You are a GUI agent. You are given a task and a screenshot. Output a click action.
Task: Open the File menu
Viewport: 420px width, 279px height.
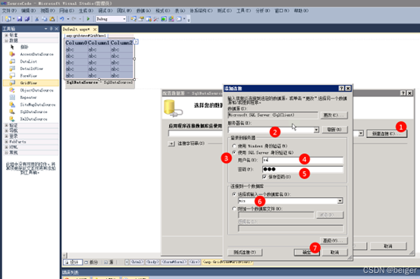[9, 11]
